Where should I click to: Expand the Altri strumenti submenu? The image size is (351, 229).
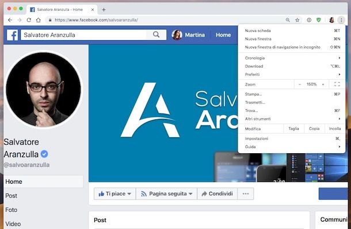tap(292, 119)
